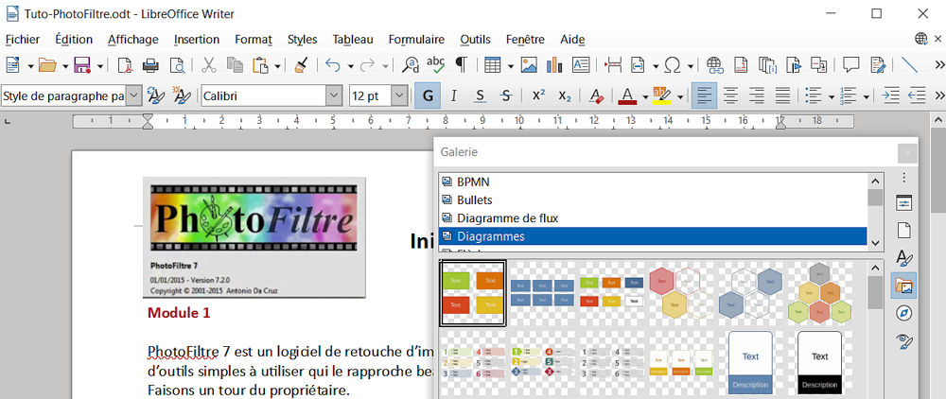
Task: Close the Galerie sidebar panel
Action: point(906,153)
